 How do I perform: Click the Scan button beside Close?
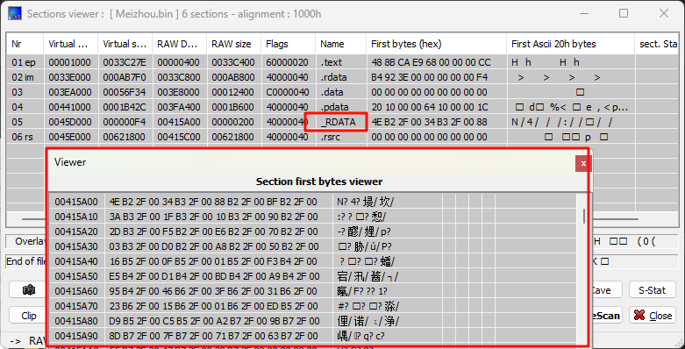tap(606, 316)
